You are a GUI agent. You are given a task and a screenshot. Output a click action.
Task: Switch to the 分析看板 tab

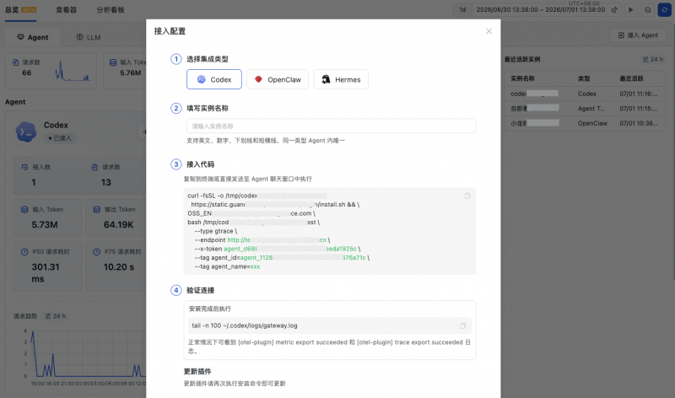pos(111,9)
